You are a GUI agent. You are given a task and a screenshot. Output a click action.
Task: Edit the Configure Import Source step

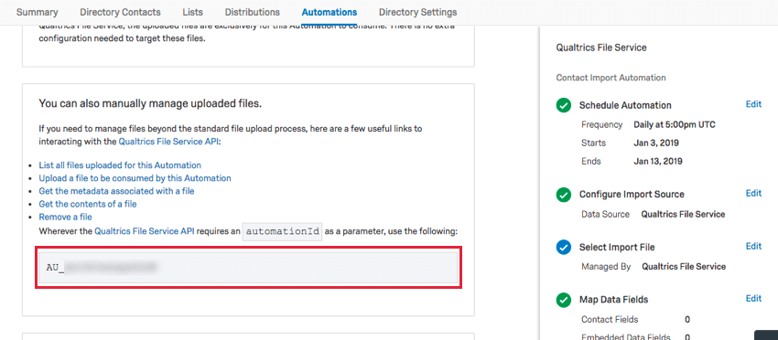click(753, 193)
